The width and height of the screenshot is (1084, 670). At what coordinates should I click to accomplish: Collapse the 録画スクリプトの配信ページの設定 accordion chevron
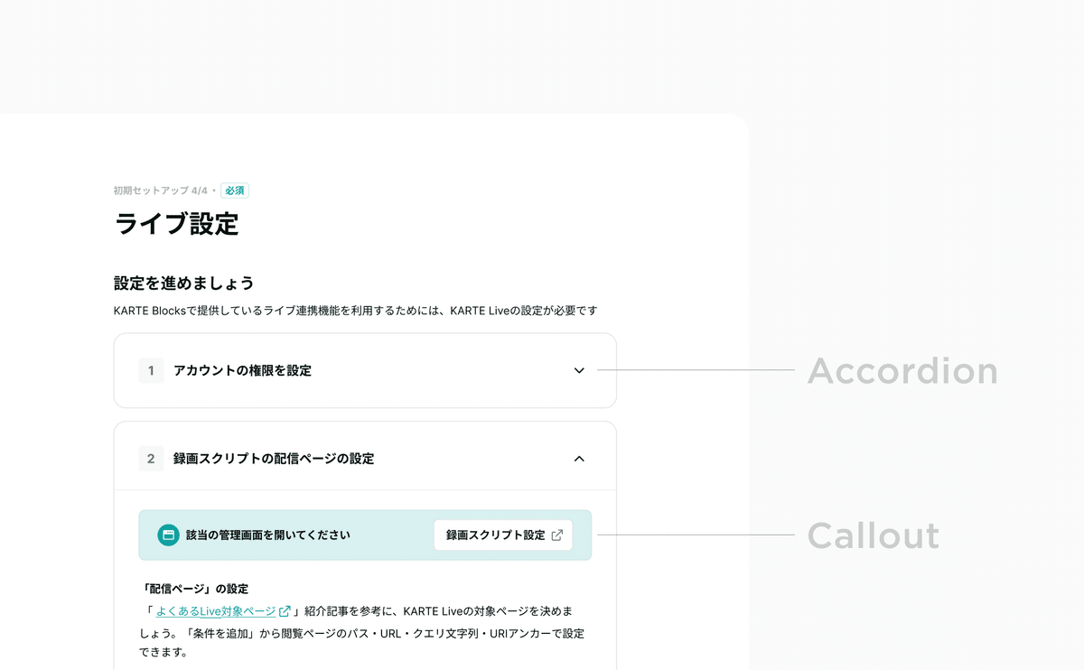pos(579,459)
